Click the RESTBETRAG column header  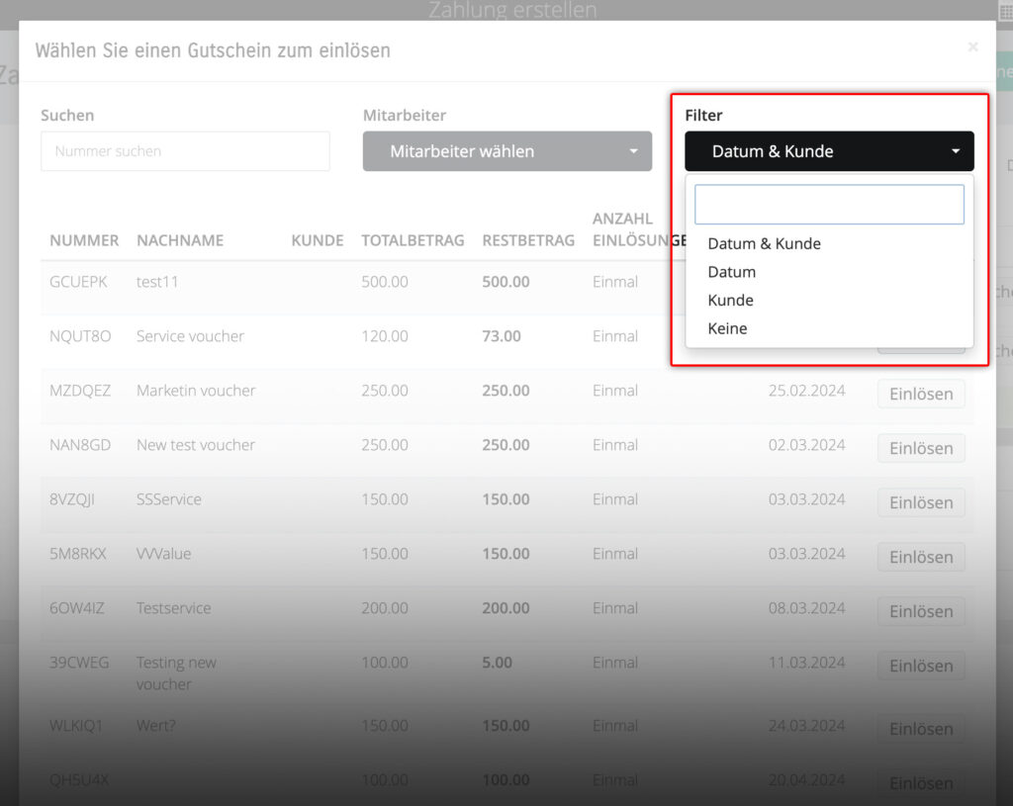[x=527, y=240]
